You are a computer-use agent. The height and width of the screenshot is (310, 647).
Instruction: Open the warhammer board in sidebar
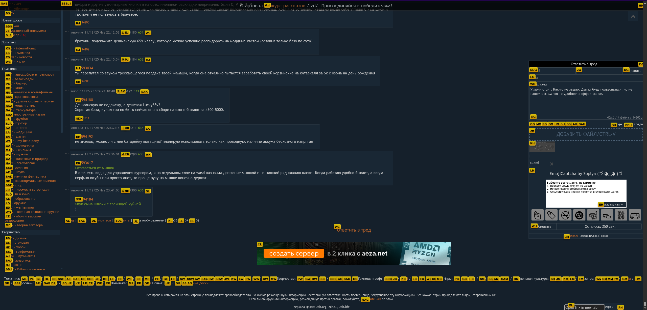click(x=25, y=208)
